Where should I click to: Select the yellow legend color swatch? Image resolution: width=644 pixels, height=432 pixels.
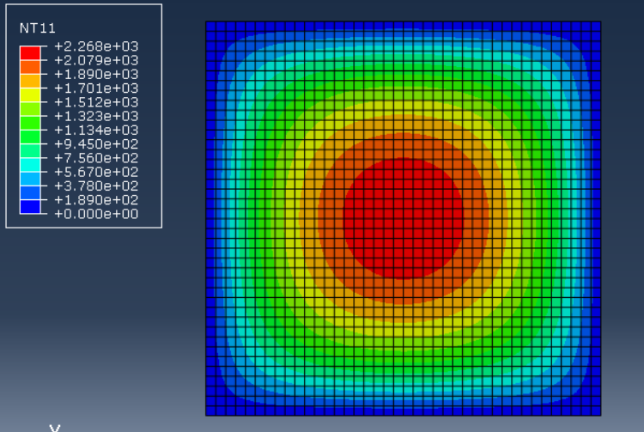point(30,95)
